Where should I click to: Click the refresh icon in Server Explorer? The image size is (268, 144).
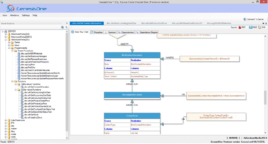(x=66, y=27)
